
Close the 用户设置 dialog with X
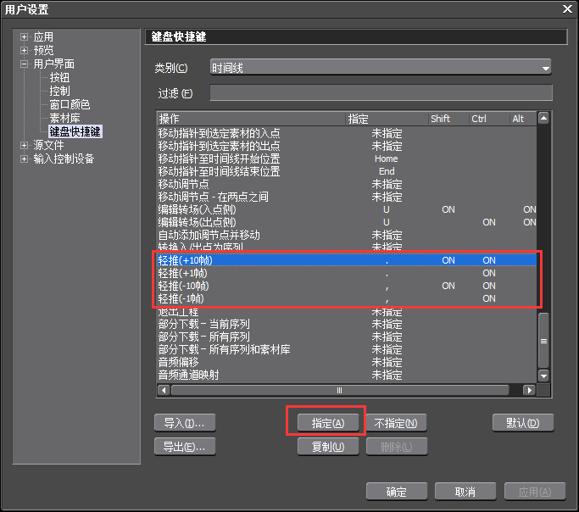(x=567, y=8)
